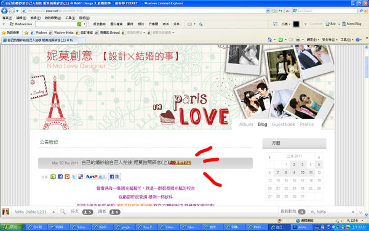This screenshot has width=369, height=231.
Task: Click the blue help icon in command bar
Action: pos(358,40)
